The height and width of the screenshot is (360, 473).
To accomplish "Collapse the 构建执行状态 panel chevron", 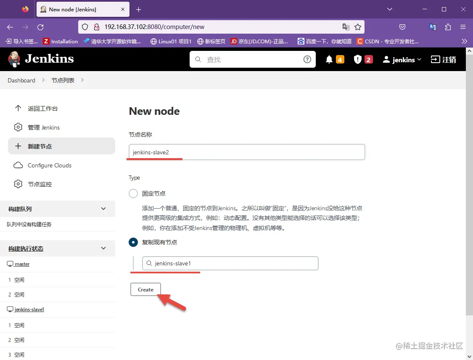I will (x=103, y=249).
